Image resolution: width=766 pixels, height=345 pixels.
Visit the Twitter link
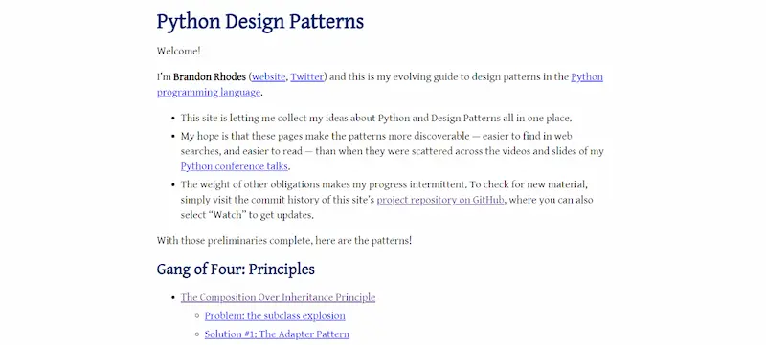coord(307,77)
